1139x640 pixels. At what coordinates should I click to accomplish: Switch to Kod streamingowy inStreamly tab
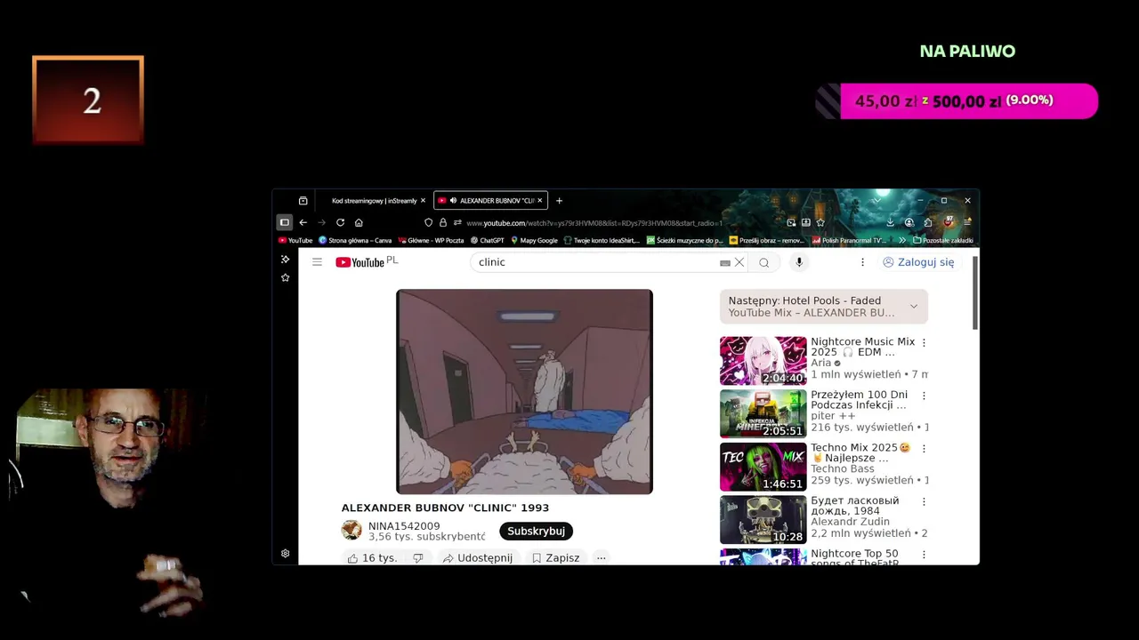tap(374, 201)
